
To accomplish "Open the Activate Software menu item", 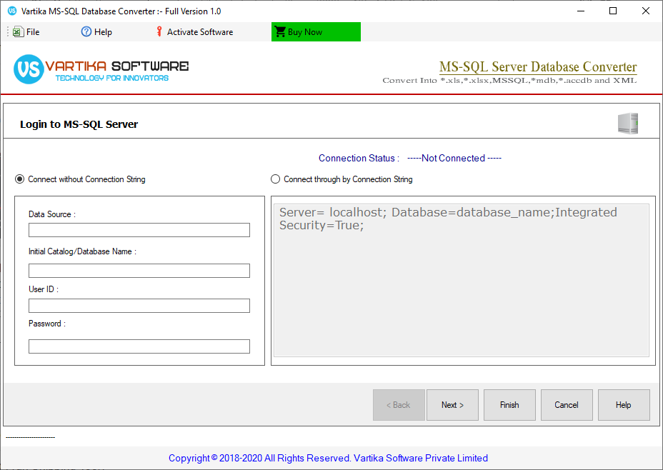I will pos(194,31).
